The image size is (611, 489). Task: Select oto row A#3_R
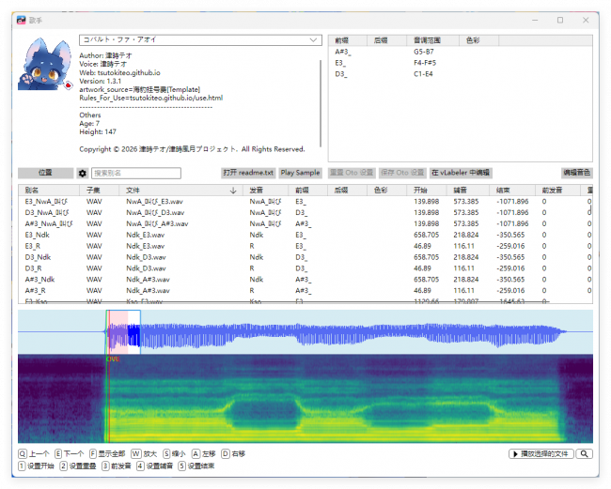click(x=305, y=291)
